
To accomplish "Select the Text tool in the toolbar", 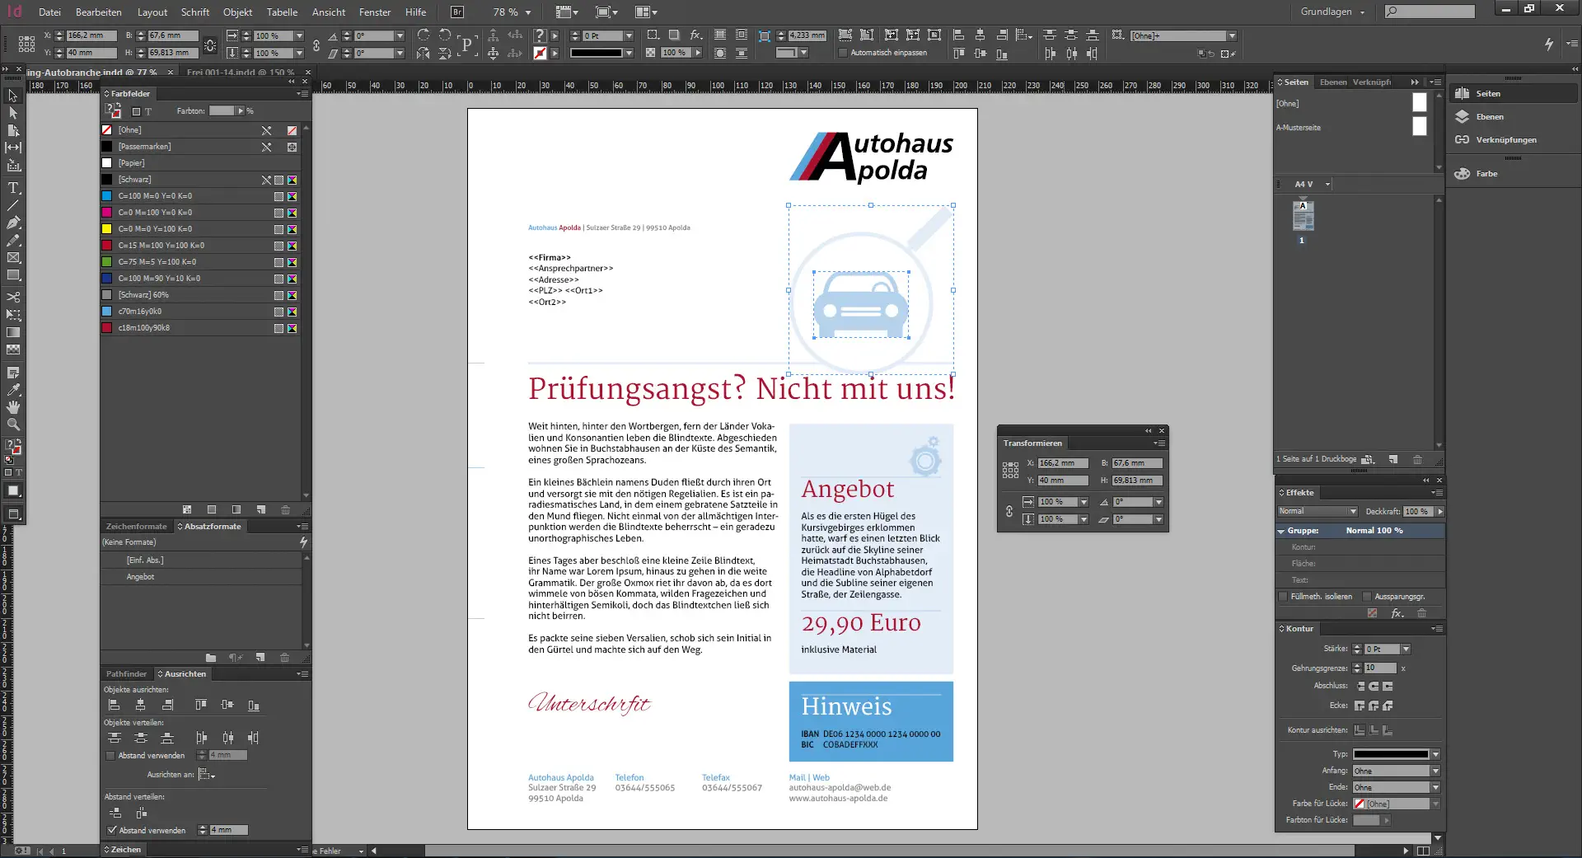I will [13, 188].
